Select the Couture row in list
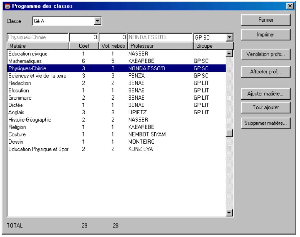Viewport: 300px width, 237px height. point(116,134)
